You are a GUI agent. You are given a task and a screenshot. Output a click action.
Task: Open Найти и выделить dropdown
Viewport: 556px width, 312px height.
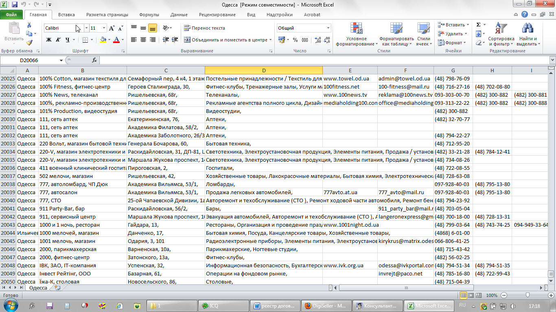(x=528, y=34)
